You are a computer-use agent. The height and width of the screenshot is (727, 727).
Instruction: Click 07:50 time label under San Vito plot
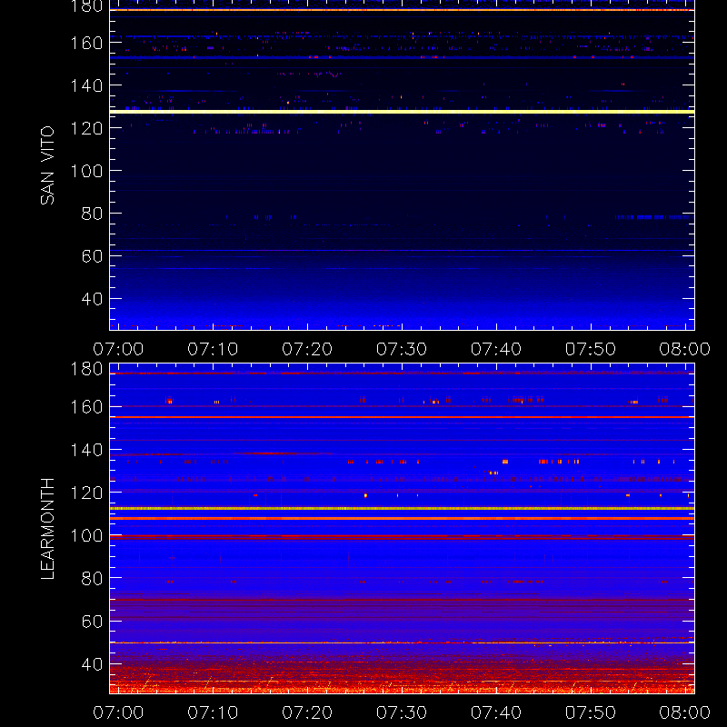point(591,349)
